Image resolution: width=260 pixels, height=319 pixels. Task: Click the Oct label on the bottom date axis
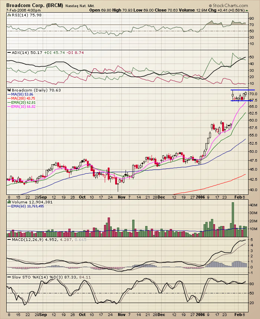(82, 315)
